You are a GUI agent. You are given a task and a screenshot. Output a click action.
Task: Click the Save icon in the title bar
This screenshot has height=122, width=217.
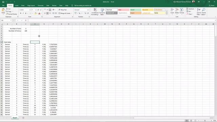(3, 2)
